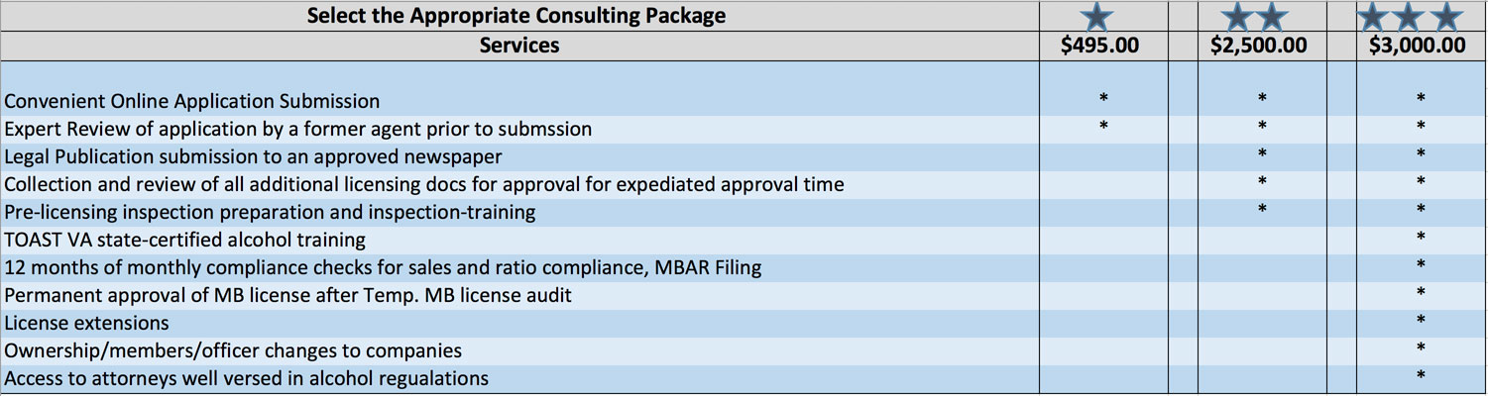Select TOAST VA state-certified alcohol training

[185, 240]
